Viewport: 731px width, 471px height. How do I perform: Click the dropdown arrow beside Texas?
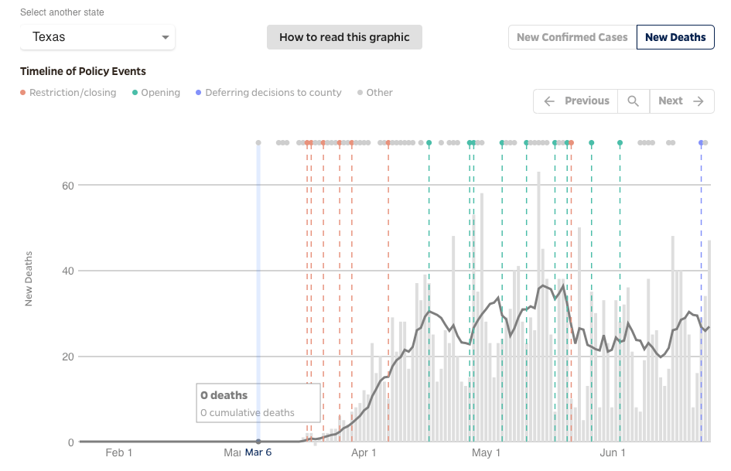[165, 37]
